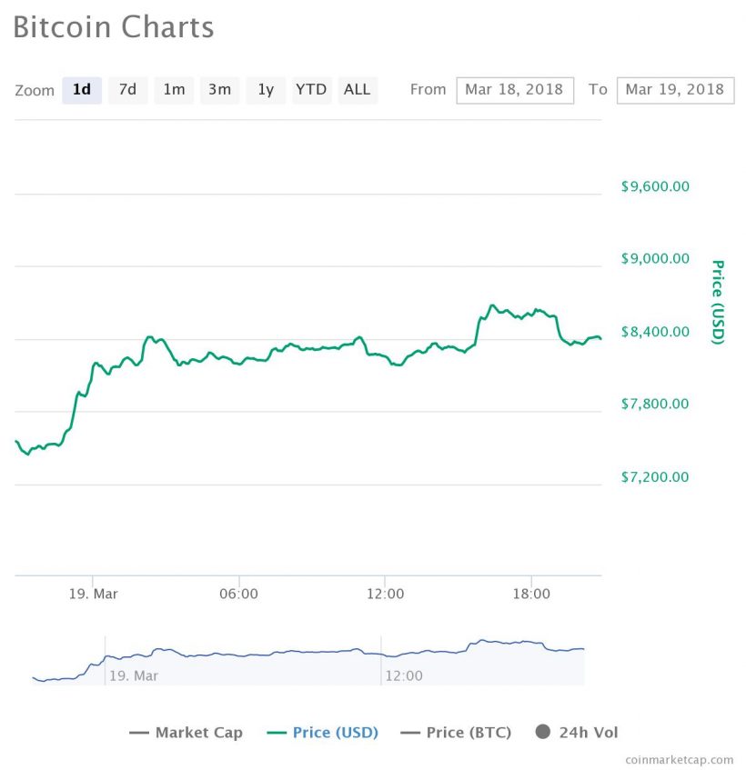The width and height of the screenshot is (746, 770).
Task: Click the green Price (USD) legend line
Action: 276,733
